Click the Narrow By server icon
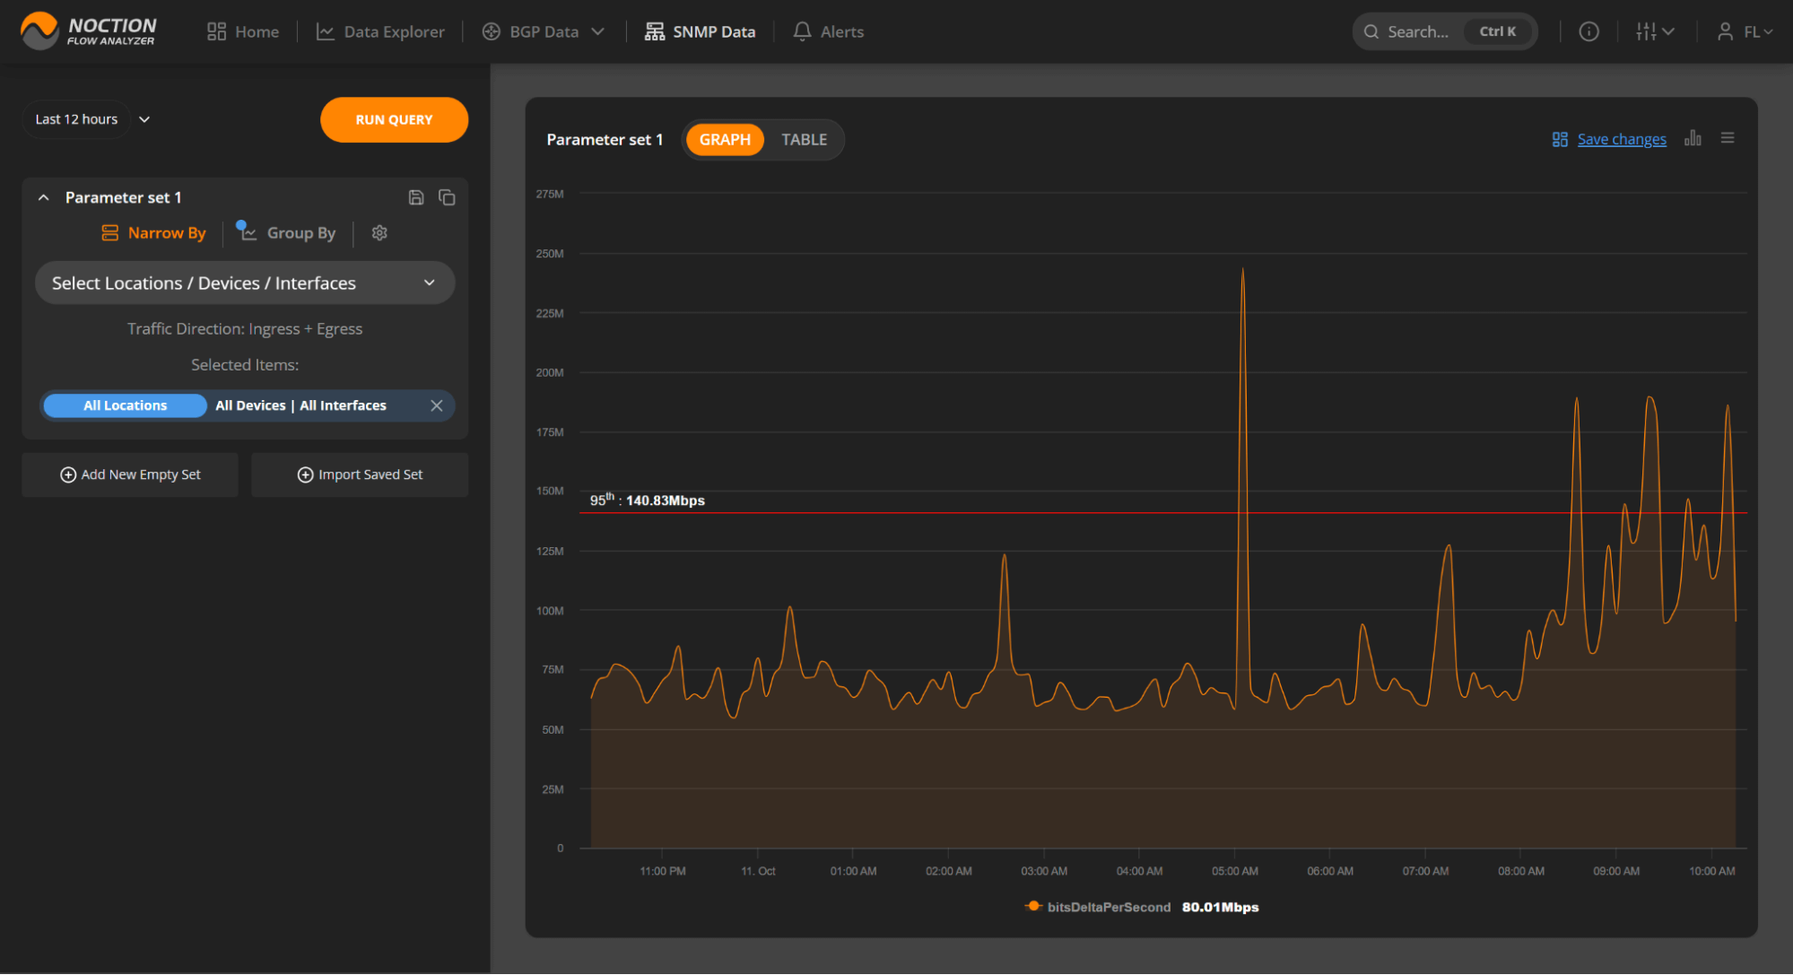Screen dimensions: 1793x975 pyautogui.click(x=110, y=232)
